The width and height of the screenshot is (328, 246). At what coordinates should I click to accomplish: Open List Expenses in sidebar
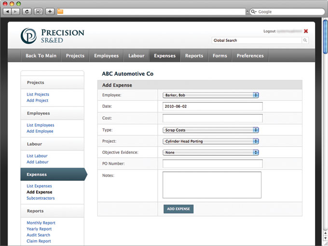point(39,186)
